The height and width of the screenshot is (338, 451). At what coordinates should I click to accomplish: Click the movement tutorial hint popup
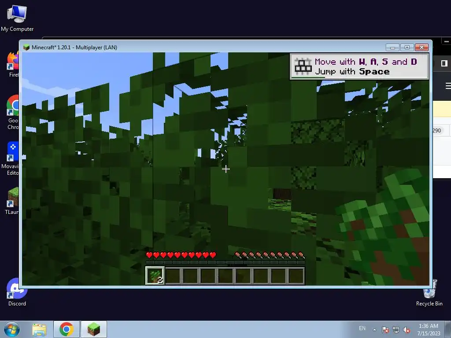click(359, 66)
